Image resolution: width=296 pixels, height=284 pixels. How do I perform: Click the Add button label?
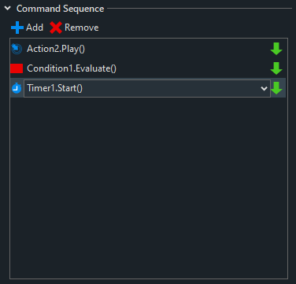35,28
